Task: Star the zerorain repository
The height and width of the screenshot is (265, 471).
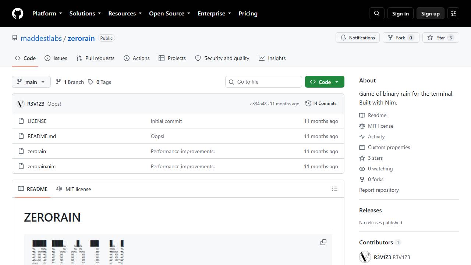Action: point(441,38)
